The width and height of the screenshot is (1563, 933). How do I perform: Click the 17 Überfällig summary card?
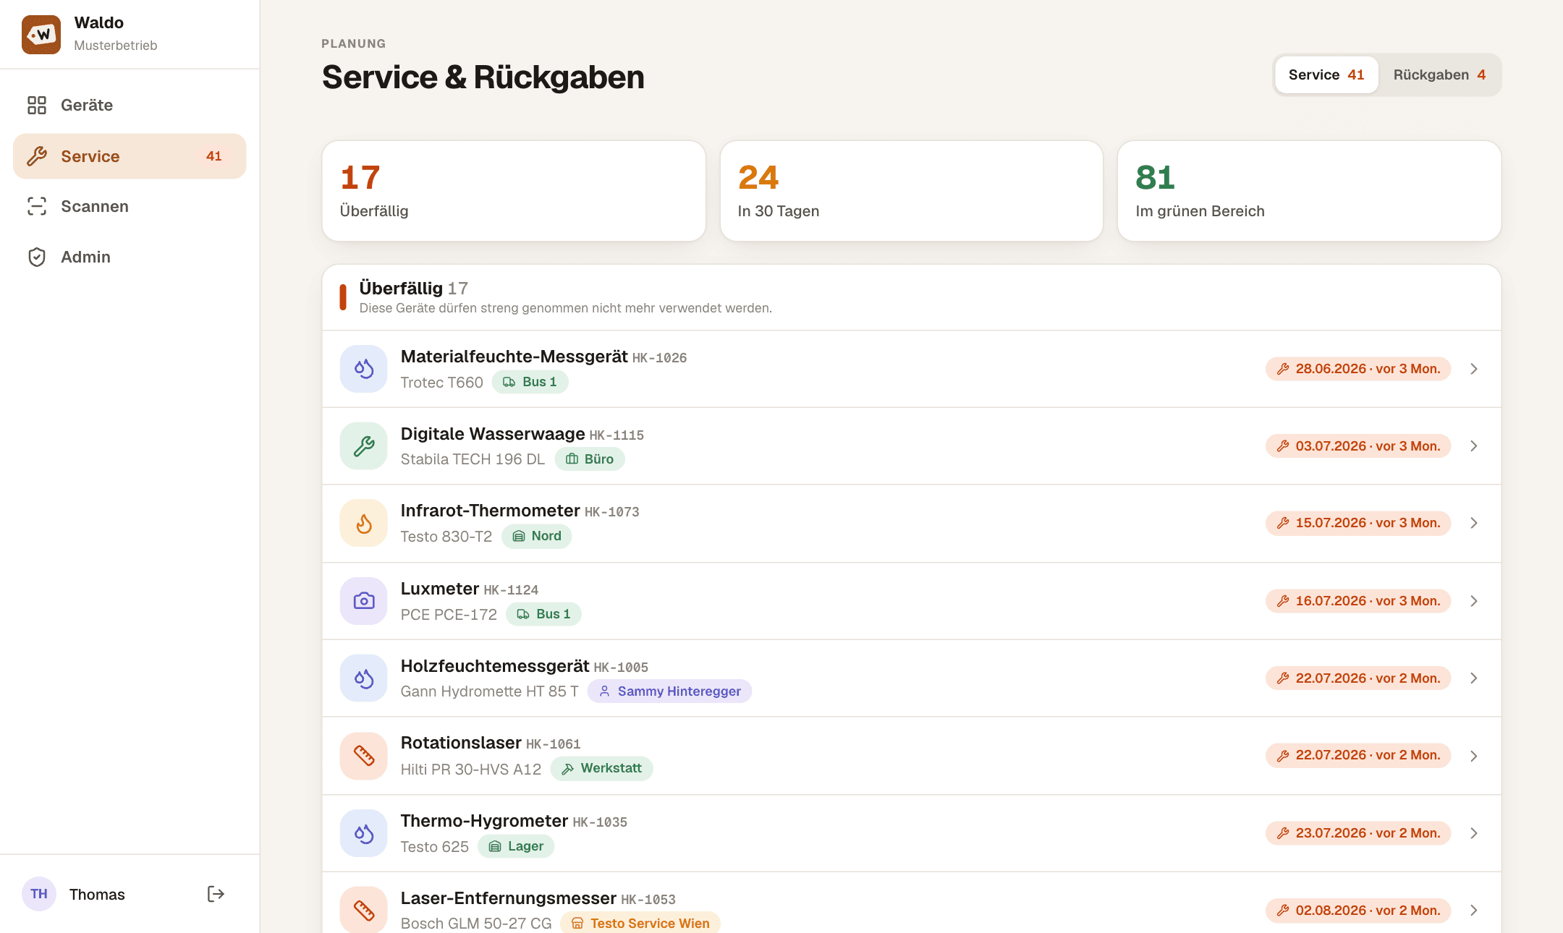(x=514, y=191)
